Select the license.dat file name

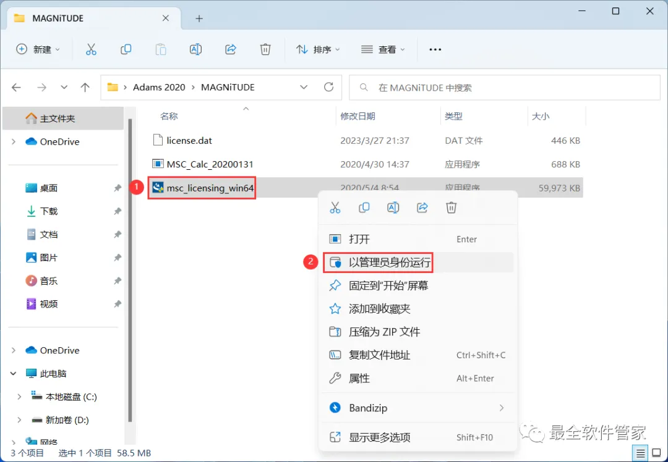[x=189, y=140]
